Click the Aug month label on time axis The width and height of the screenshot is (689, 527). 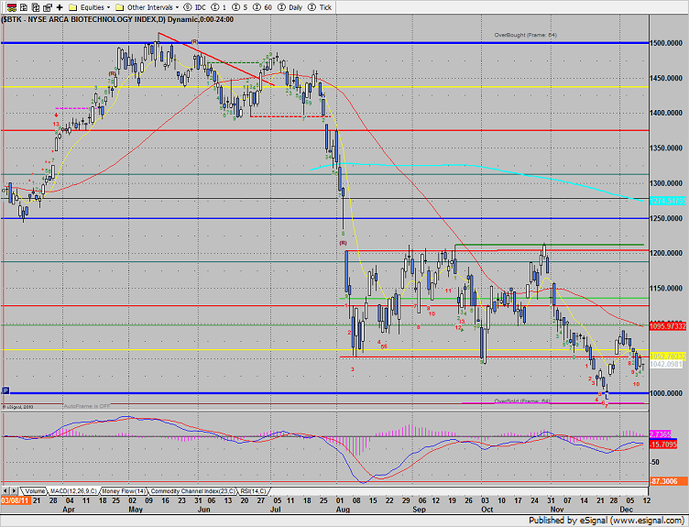tap(343, 510)
